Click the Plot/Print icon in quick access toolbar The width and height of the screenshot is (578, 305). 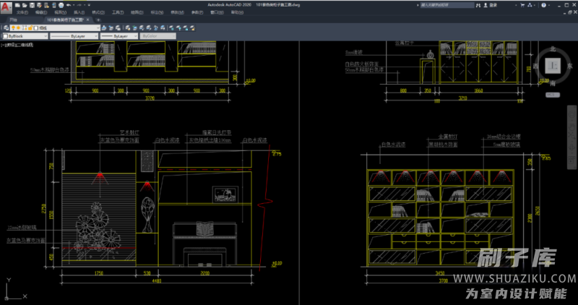(x=59, y=4)
